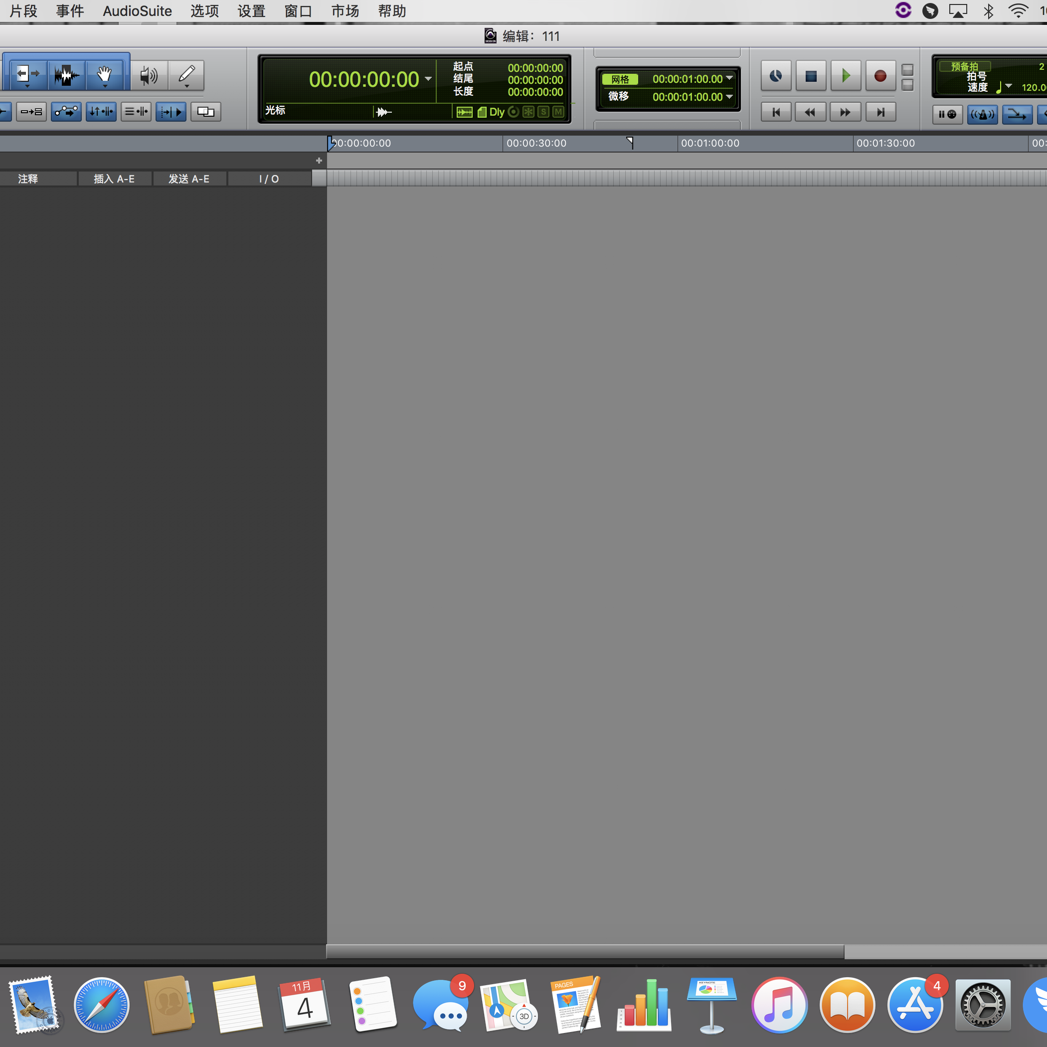Click Return to Zero transport button
The width and height of the screenshot is (1047, 1047).
tap(775, 112)
